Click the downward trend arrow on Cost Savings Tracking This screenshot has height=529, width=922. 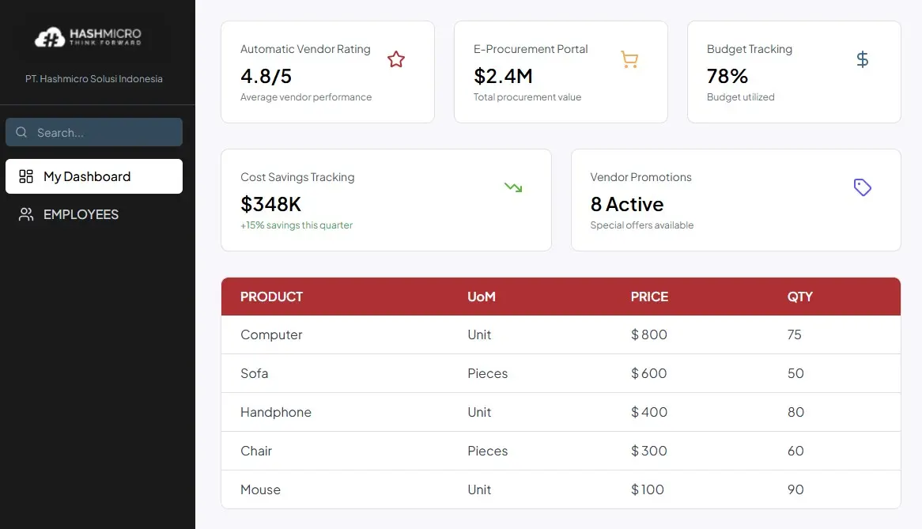pos(513,187)
